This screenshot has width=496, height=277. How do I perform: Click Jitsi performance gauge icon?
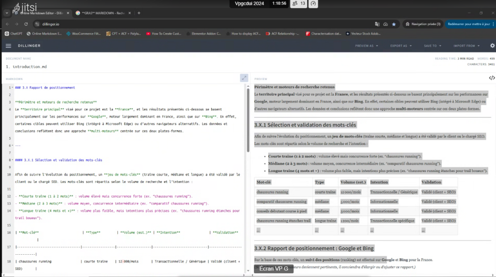point(313,4)
